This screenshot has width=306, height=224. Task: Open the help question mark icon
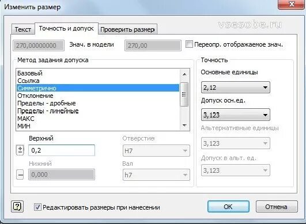[17, 207]
